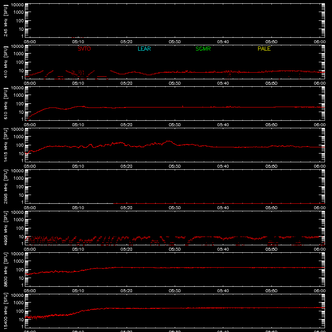This screenshot has width=332, height=332.
Task: Click the 8800 MHz [SFU] axis title
Action: point(5,269)
